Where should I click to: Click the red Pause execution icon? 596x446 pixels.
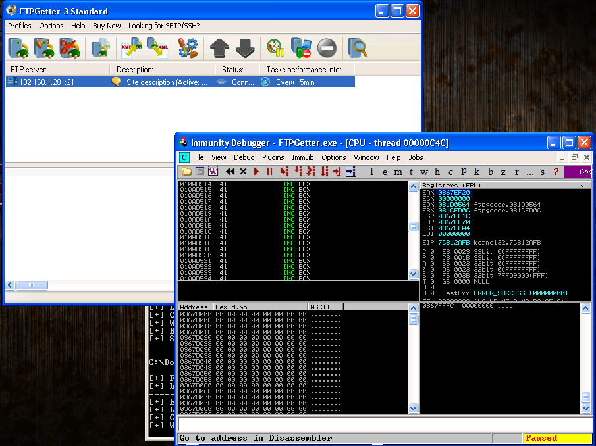click(x=269, y=172)
